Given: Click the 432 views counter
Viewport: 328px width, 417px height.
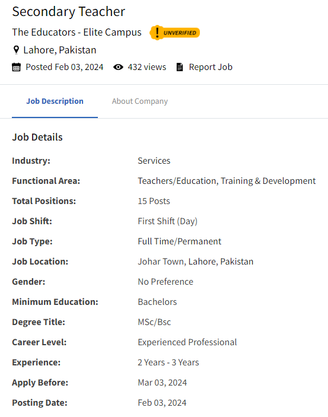Looking at the screenshot, I should coord(147,67).
